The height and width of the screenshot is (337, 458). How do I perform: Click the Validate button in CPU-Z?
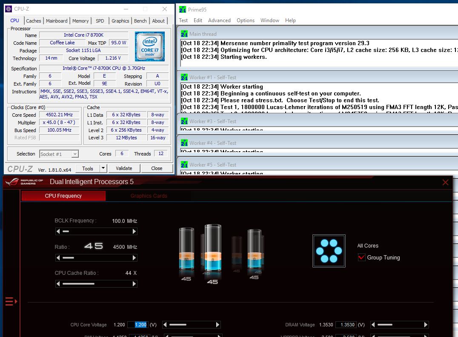pos(124,168)
